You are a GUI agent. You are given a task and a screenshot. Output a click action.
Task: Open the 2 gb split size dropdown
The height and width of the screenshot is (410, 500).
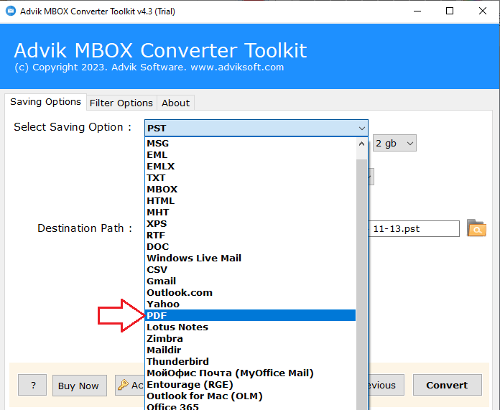394,143
